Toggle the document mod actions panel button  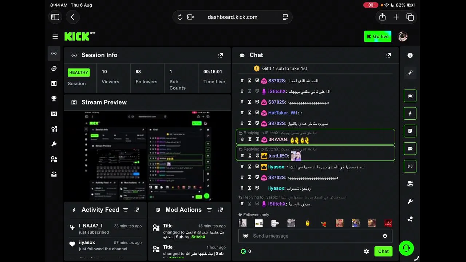coord(410,131)
